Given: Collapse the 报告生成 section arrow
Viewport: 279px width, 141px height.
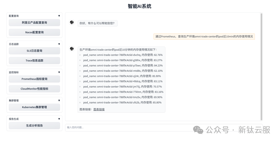Looking at the screenshot, I should tap(59, 119).
